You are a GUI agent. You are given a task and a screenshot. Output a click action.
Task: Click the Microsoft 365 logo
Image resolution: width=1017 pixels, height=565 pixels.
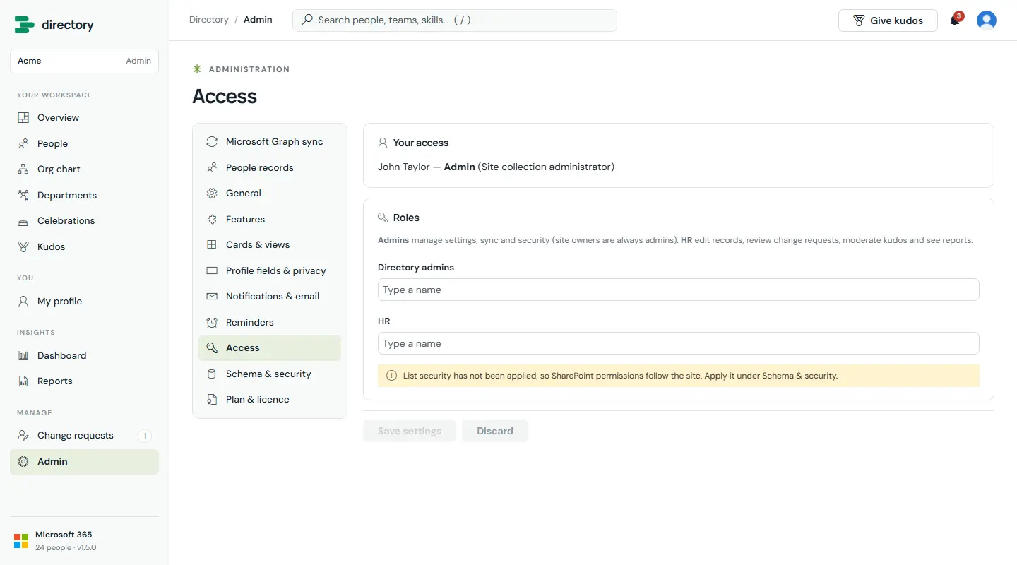[21, 541]
